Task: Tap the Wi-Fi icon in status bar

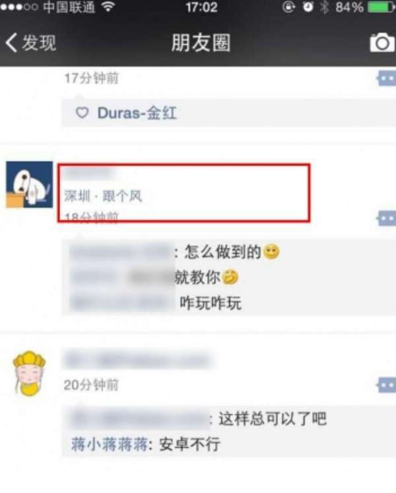Action: click(108, 7)
